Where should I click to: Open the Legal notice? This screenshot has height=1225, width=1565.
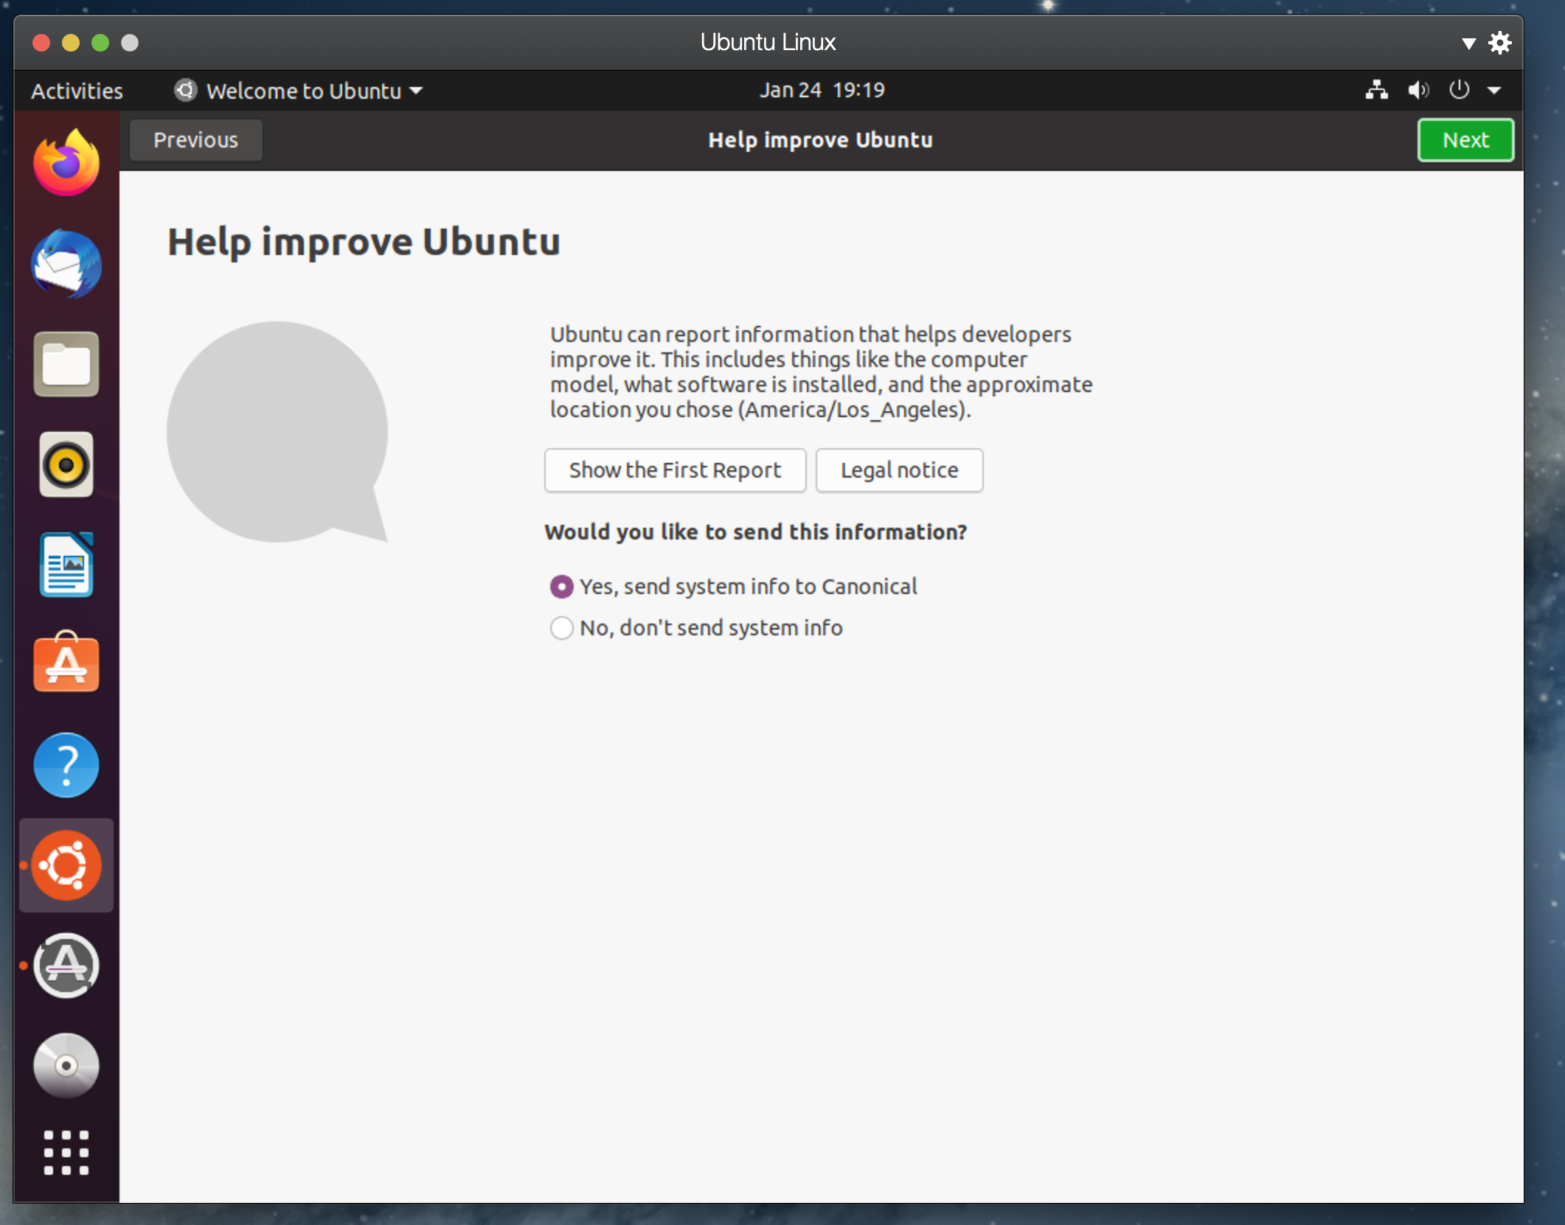click(x=899, y=470)
